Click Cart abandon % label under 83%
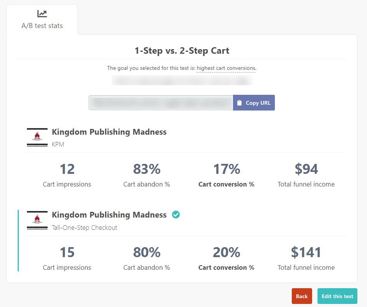Screen dimensions: 367x307 147,184
